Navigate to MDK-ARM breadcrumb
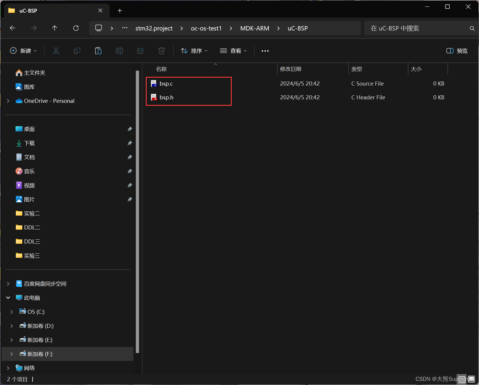The image size is (479, 385). (255, 28)
